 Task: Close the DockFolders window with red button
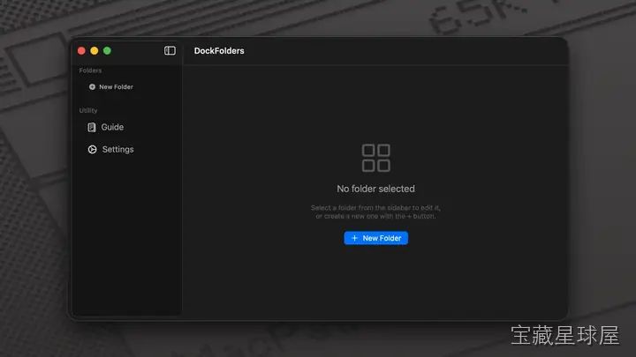(x=81, y=50)
